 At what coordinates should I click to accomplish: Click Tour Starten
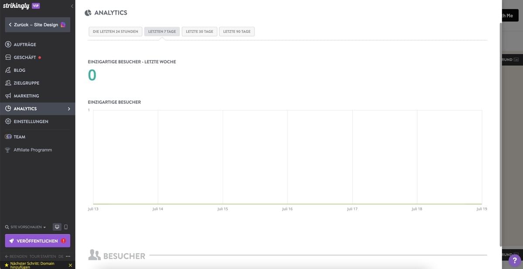tap(43, 256)
